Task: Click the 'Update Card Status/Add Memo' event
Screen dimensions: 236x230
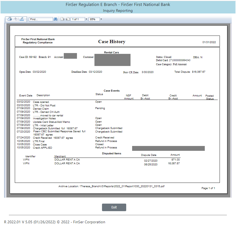Action: [x=51, y=122]
